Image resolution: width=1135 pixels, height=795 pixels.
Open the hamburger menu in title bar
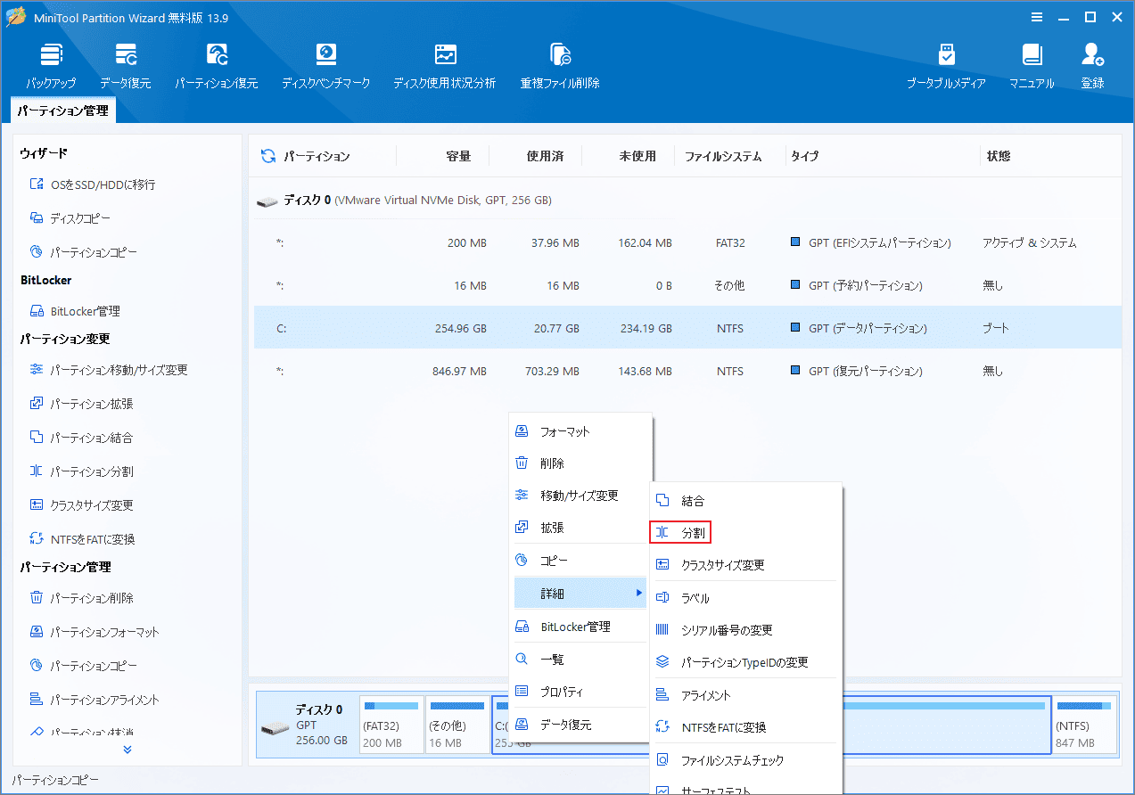(1037, 17)
